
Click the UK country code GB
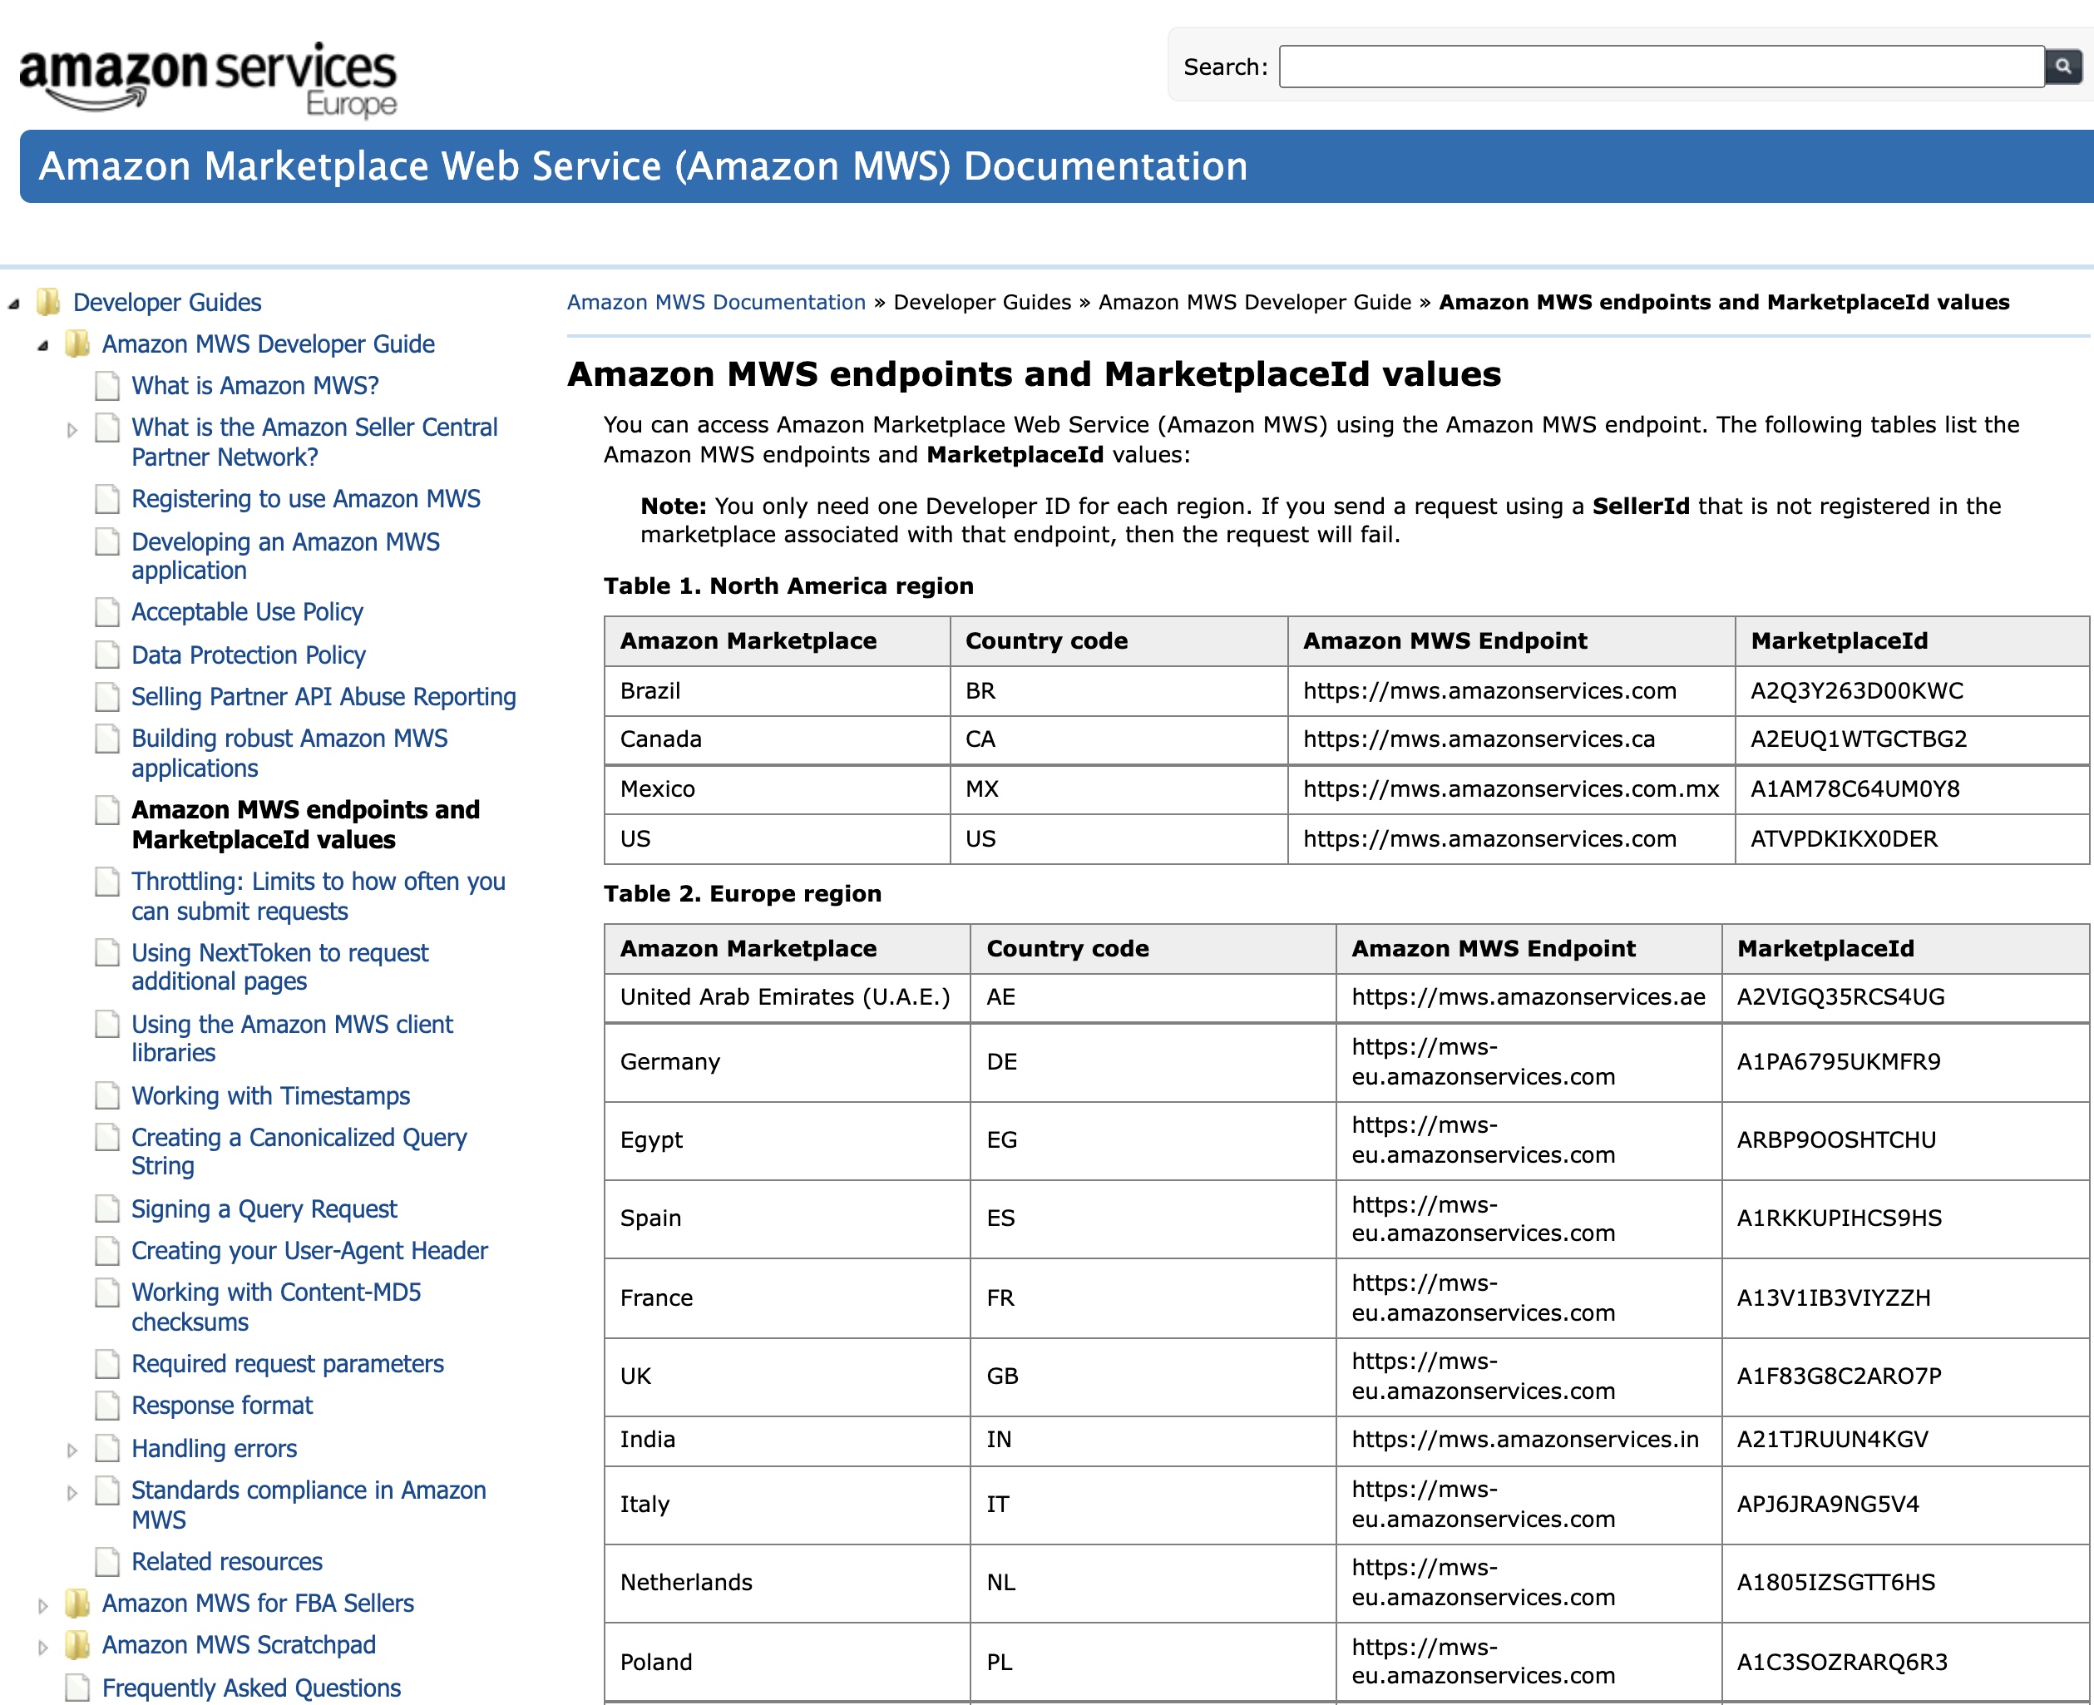coord(1003,1376)
